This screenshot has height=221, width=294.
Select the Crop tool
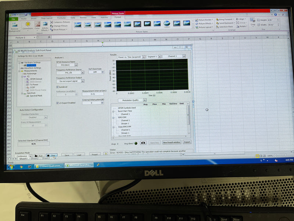click(252, 22)
